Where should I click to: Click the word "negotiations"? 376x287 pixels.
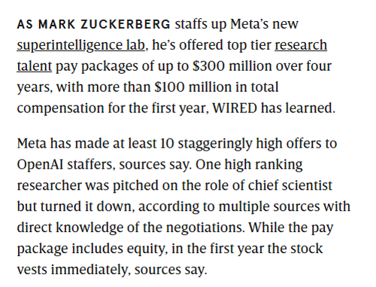pos(205,228)
